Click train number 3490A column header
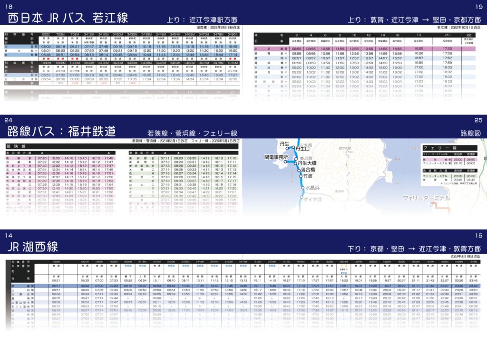 (233, 34)
